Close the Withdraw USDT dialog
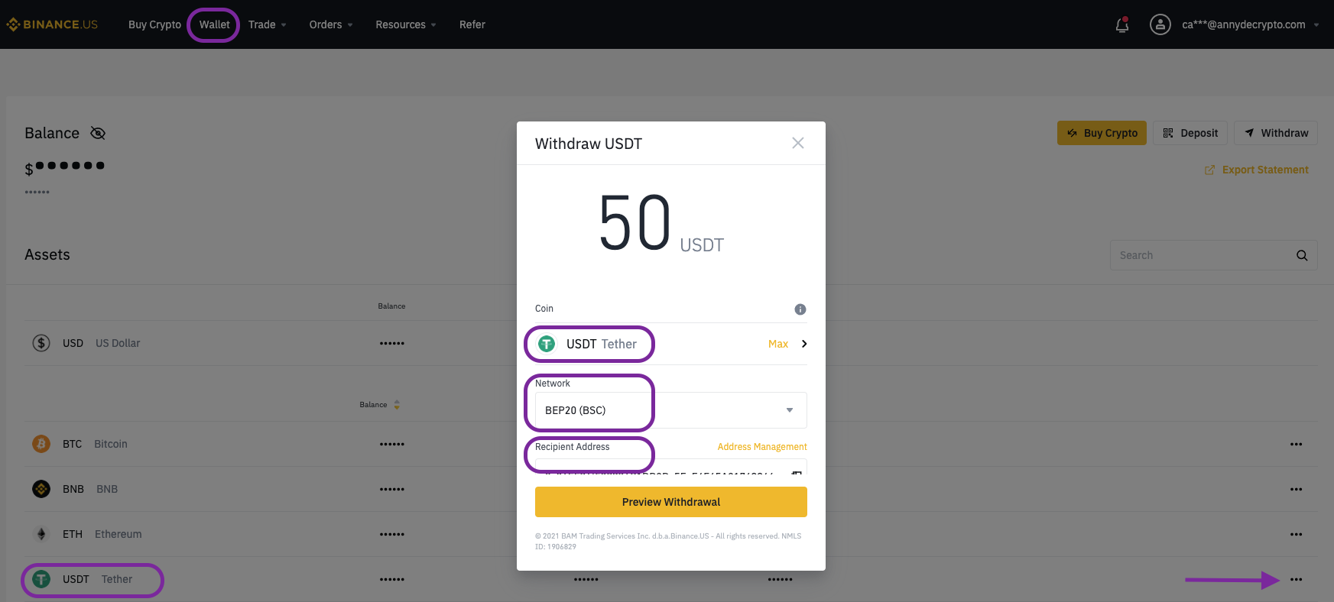Screen dimensions: 1334x602 coord(798,143)
